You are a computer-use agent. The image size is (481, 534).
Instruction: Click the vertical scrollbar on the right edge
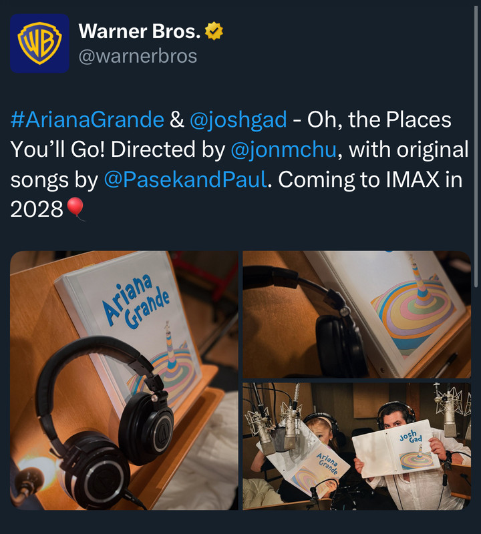coord(476,146)
